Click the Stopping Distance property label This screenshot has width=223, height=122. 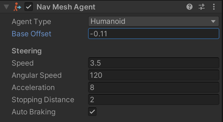[x=43, y=100]
